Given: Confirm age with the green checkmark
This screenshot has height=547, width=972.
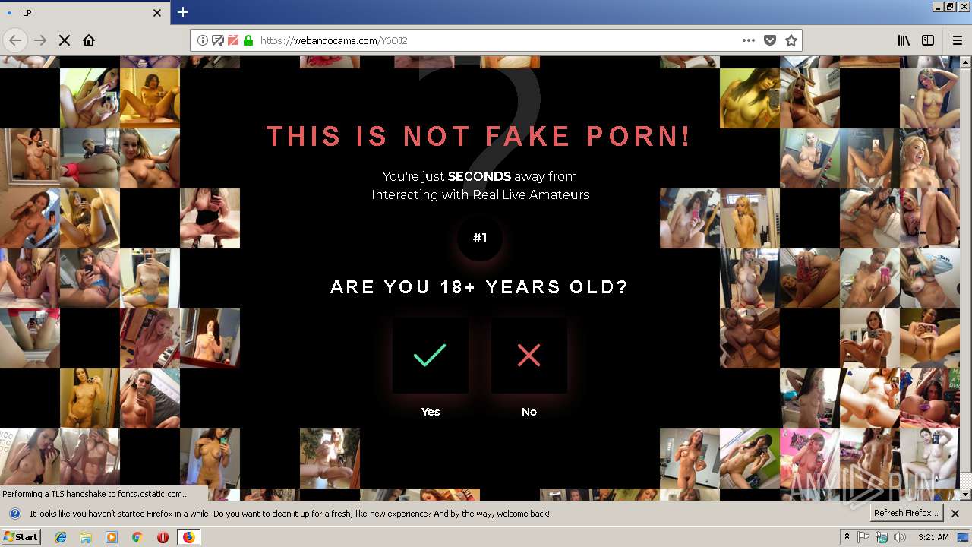Looking at the screenshot, I should pyautogui.click(x=430, y=355).
